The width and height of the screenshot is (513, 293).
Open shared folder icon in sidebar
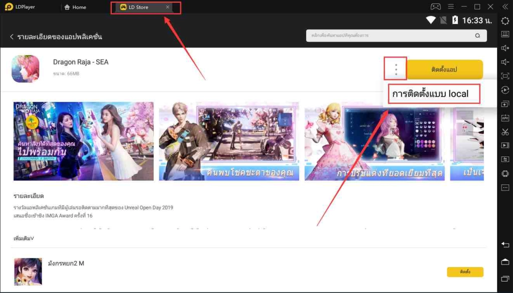tap(505, 159)
